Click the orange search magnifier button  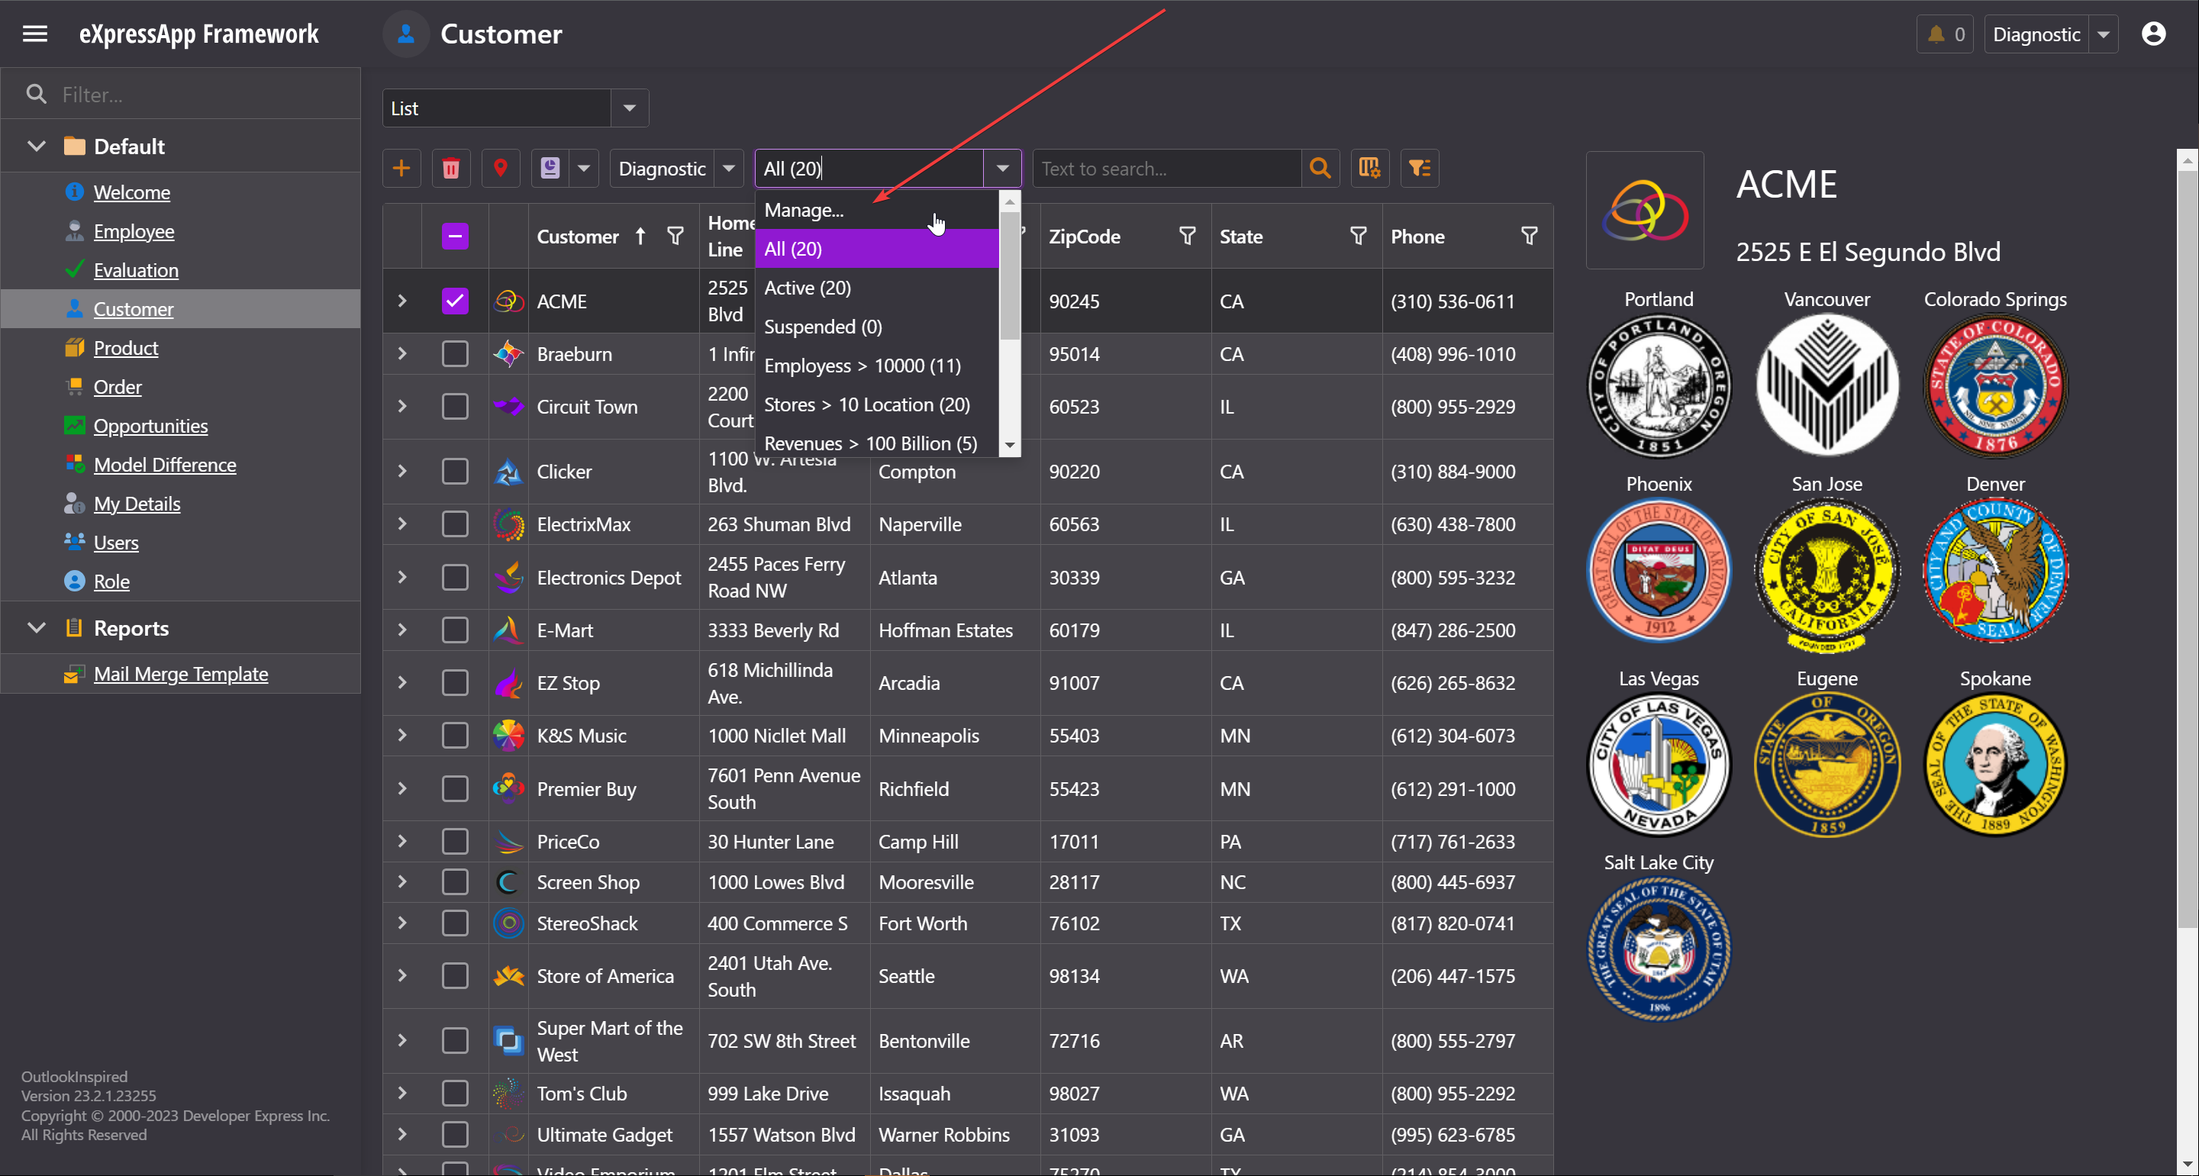[1320, 168]
